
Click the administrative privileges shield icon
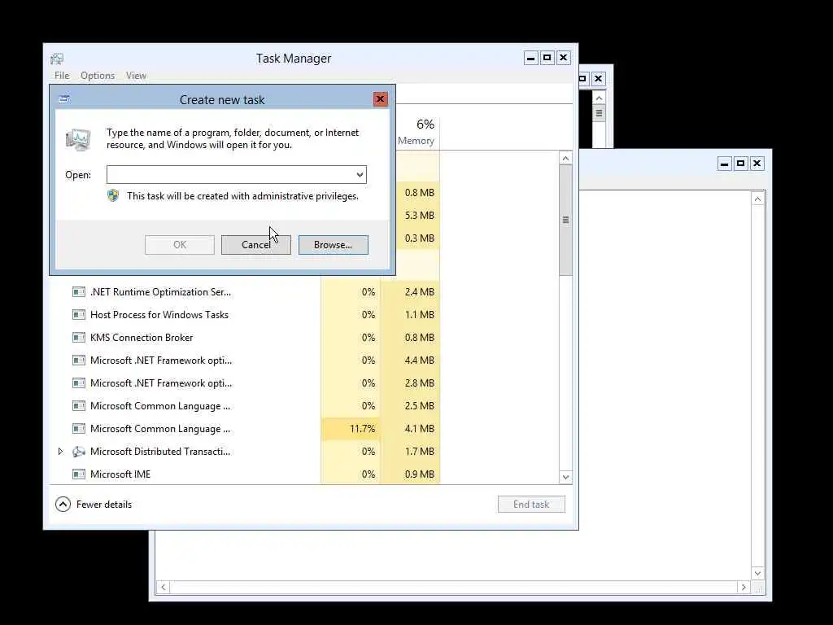click(113, 195)
